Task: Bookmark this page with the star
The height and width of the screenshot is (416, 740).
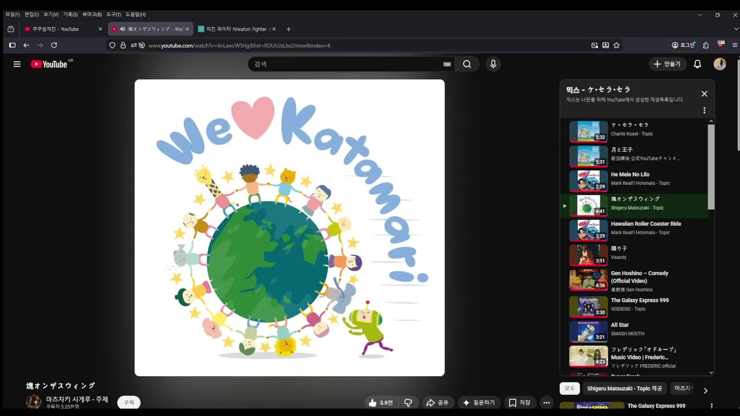Action: [x=616, y=45]
